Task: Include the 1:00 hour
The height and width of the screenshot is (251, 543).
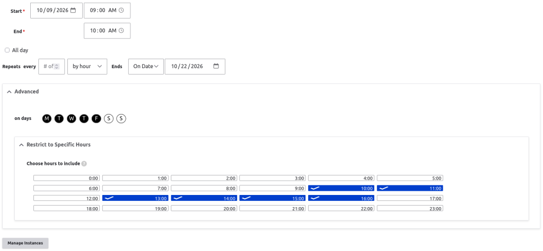Action: tap(135, 178)
